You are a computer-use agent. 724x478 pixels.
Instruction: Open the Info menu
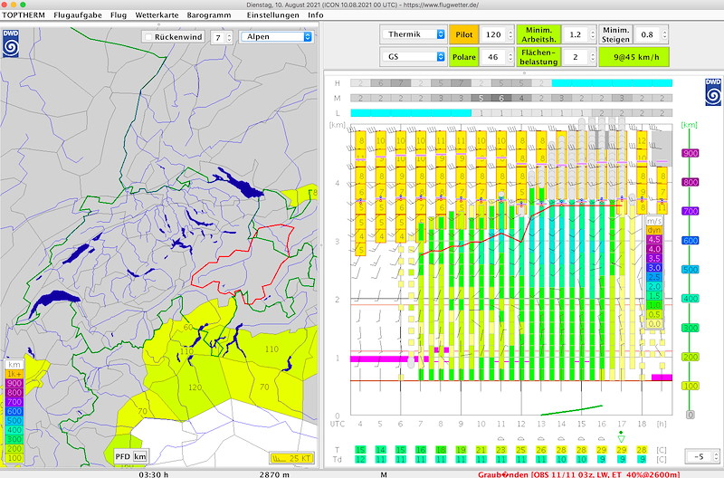[x=315, y=14]
